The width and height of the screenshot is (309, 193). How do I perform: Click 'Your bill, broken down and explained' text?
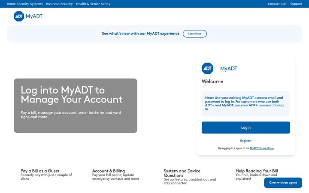[x=256, y=177]
